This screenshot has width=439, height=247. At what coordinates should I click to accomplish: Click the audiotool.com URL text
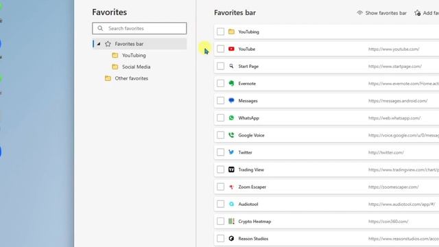401,204
